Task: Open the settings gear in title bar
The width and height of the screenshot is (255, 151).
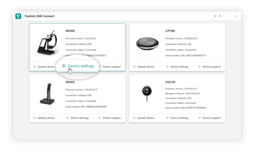Action: 215,16
